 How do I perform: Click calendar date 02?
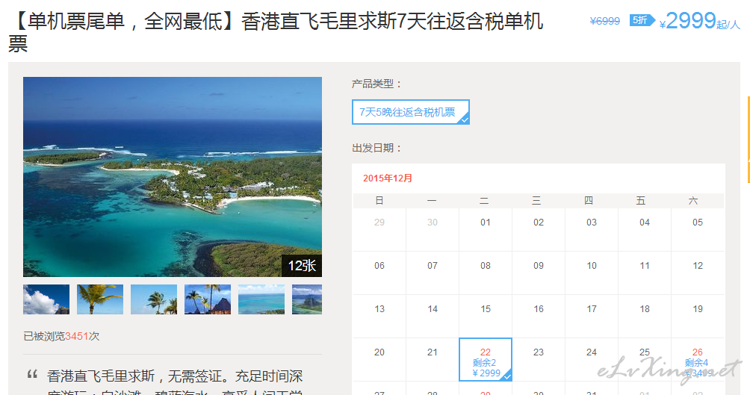(539, 223)
